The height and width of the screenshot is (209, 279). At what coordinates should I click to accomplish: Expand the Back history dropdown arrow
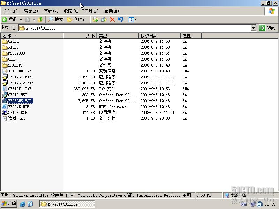(21, 20)
